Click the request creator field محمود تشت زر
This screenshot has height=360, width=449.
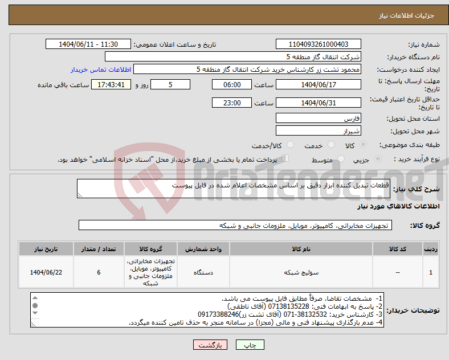[247, 69]
